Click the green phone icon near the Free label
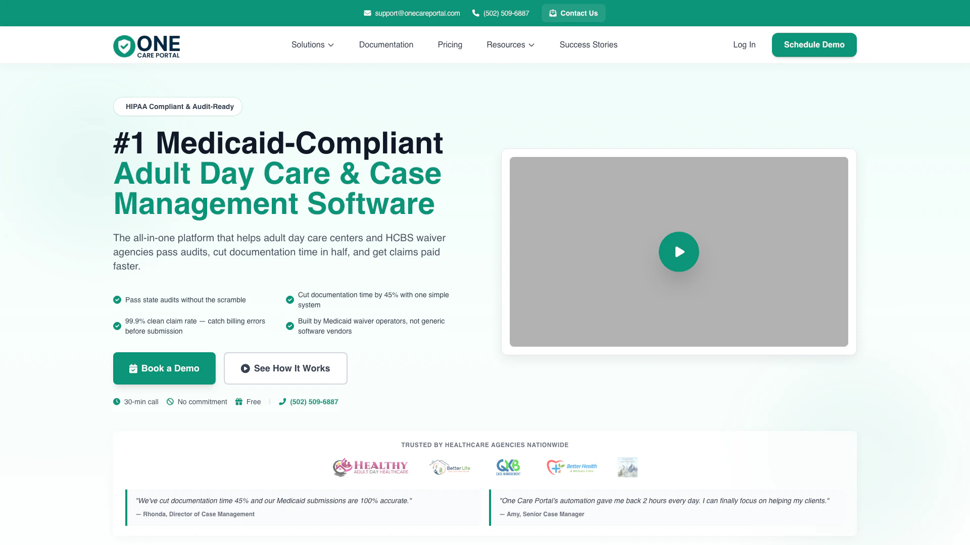 coord(282,402)
